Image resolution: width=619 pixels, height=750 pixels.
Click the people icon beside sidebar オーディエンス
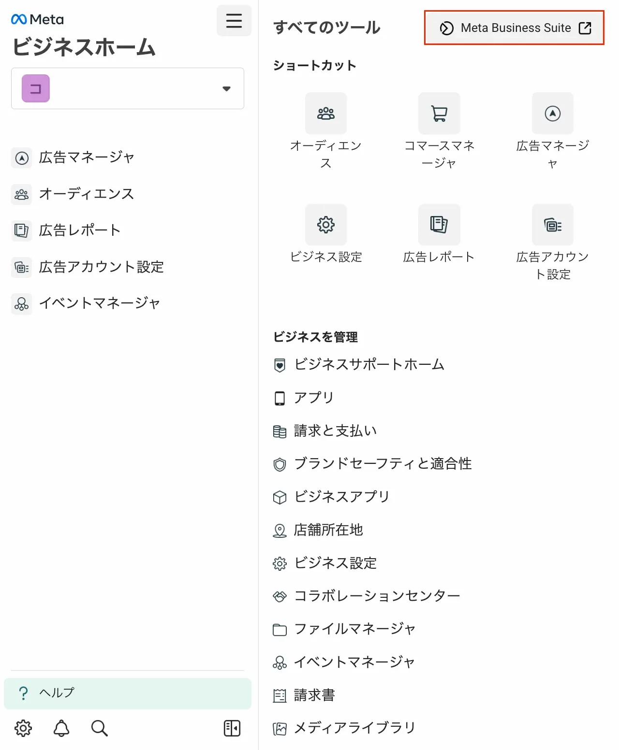22,194
